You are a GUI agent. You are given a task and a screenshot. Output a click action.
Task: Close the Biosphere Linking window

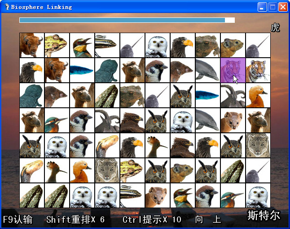pos(283,7)
